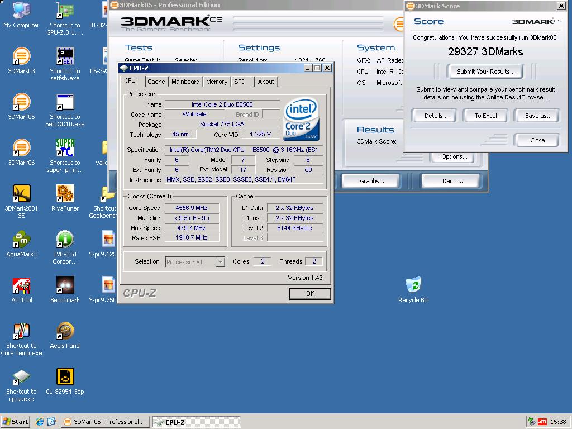This screenshot has width=572, height=429.
Task: Click Multiplier value x 9.5 ( 6 - 9 )
Action: 192,218
